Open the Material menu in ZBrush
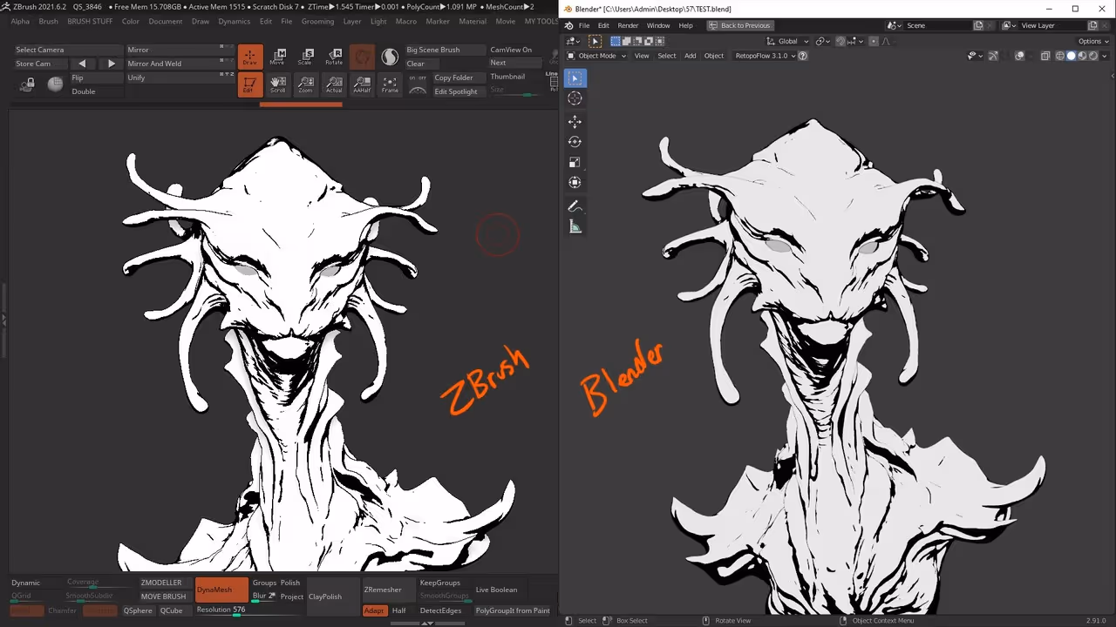Viewport: 1116px width, 627px height. (x=473, y=21)
